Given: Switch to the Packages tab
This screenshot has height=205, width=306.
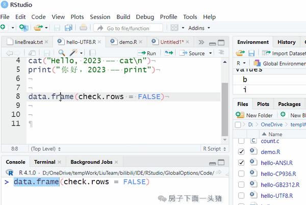Looking at the screenshot, I should [x=289, y=104].
